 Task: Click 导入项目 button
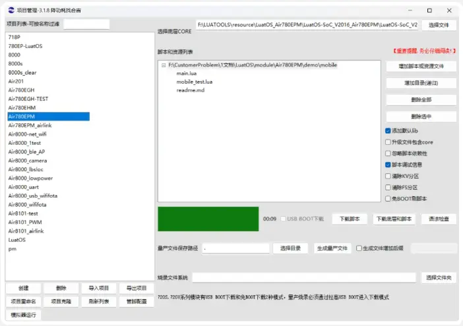pyautogui.click(x=99, y=288)
